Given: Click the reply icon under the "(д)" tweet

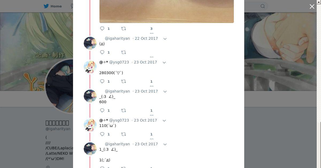Looking at the screenshot, I should (102, 52).
